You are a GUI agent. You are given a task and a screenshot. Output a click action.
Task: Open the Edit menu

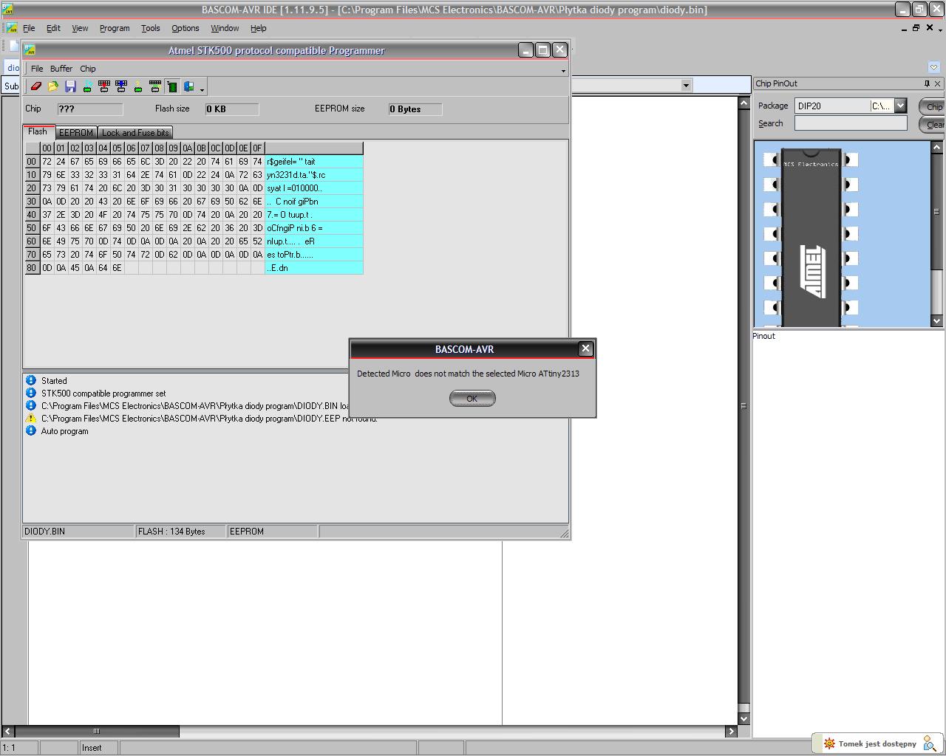click(53, 28)
